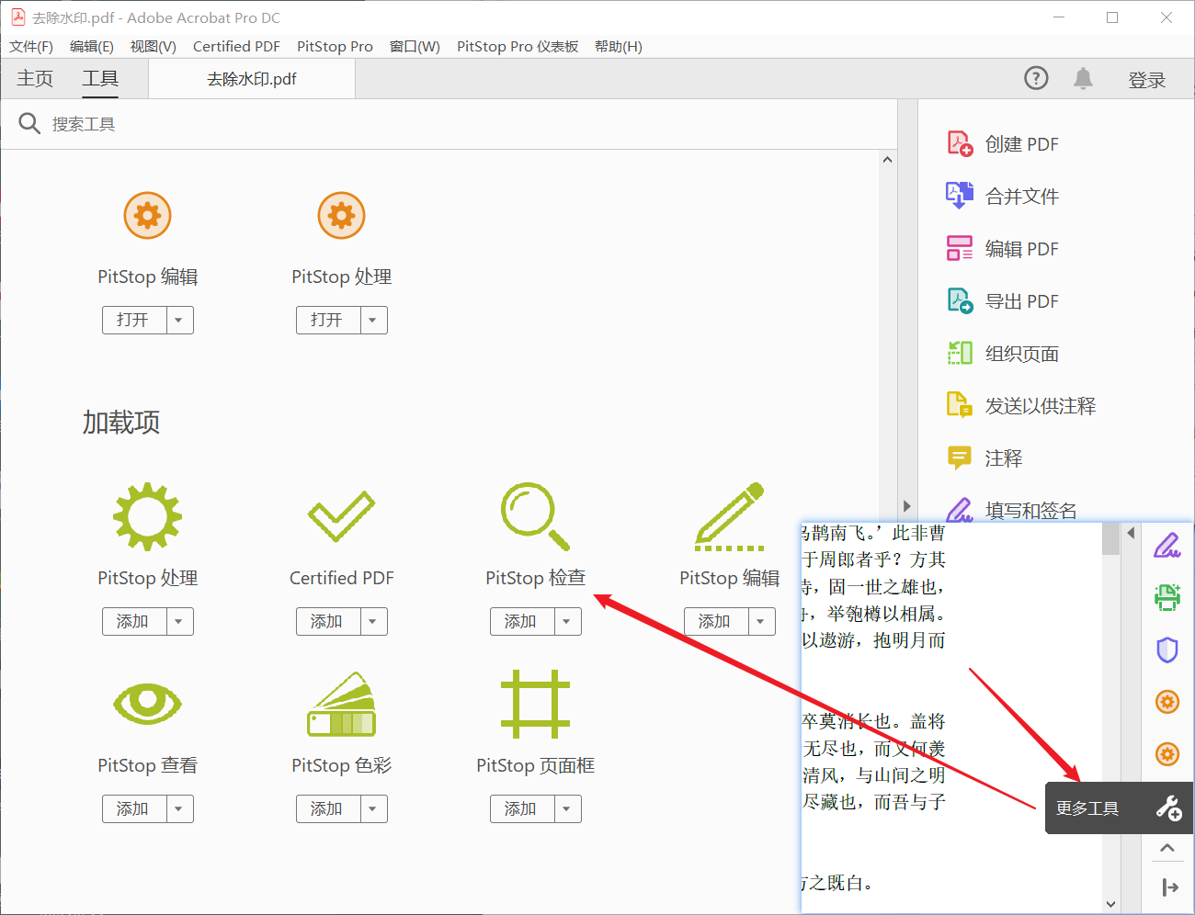Expand 添加 dropdown arrow under Certified PDF
The image size is (1195, 915).
(373, 622)
